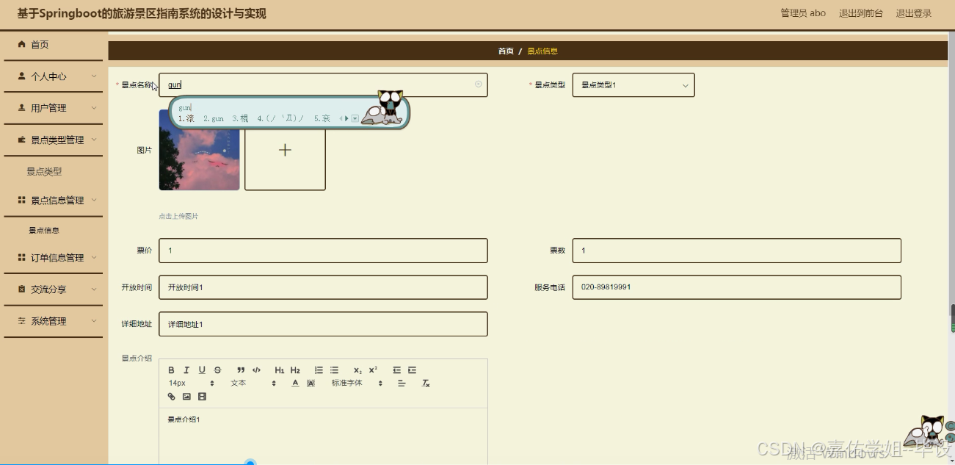Insert an ordered list in the editor
Image resolution: width=955 pixels, height=465 pixels.
pos(319,370)
